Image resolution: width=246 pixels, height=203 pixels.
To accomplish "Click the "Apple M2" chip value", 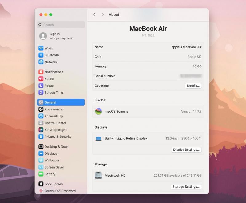I will click(x=195, y=57).
